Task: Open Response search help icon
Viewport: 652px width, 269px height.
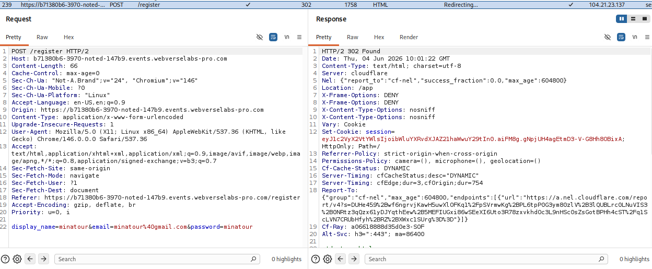Action: coord(316,259)
